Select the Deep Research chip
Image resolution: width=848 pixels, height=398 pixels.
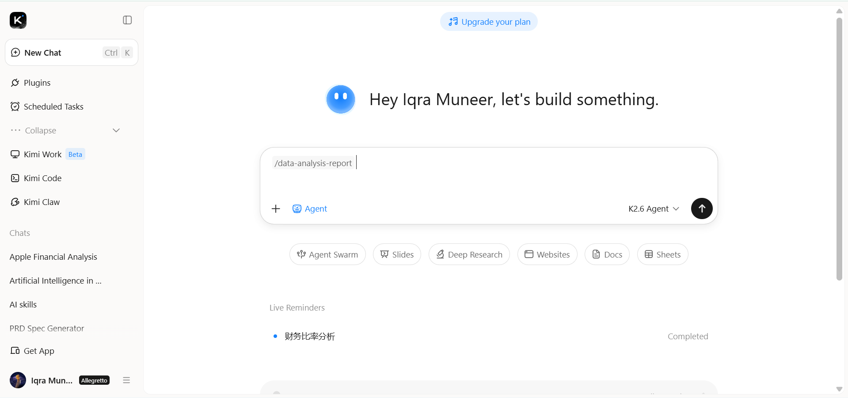point(469,254)
